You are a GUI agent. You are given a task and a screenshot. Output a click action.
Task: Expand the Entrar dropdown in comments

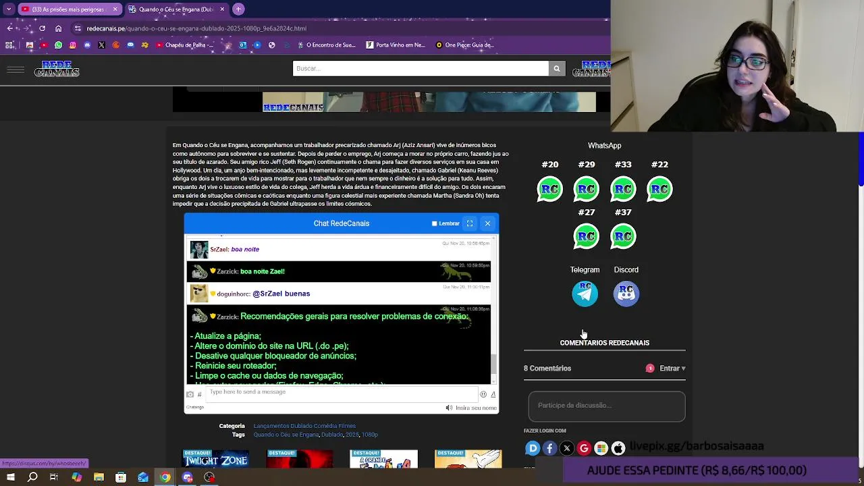coord(672,369)
